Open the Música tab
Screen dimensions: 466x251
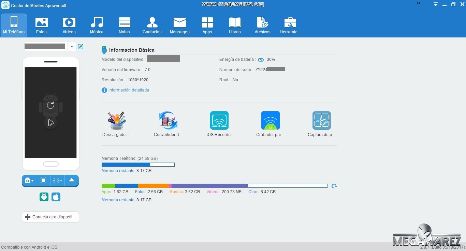click(97, 25)
